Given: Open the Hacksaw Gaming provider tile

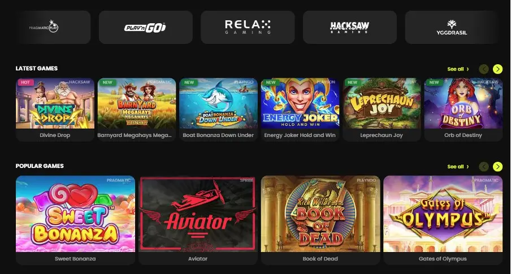Looking at the screenshot, I should [350, 27].
